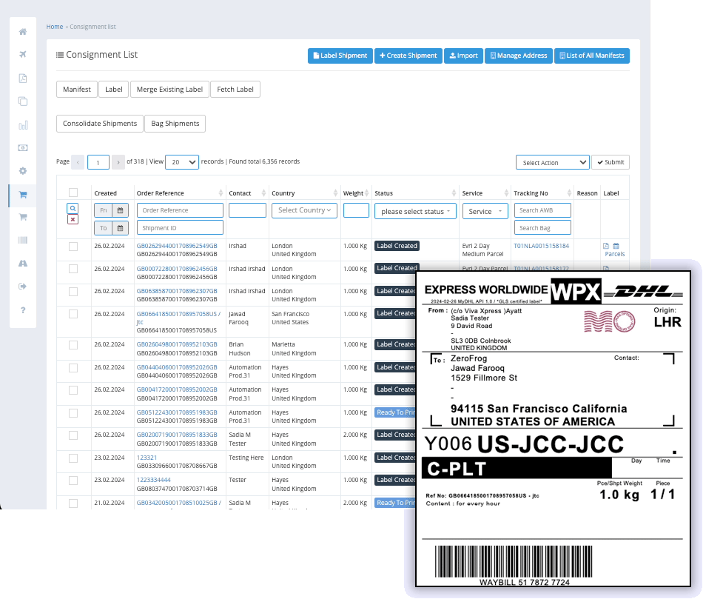The width and height of the screenshot is (703, 599).
Task: Click the Create Shipment button
Action: 408,56
